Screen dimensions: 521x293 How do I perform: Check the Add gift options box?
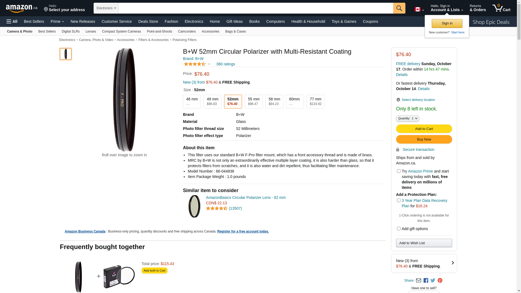coord(399,229)
